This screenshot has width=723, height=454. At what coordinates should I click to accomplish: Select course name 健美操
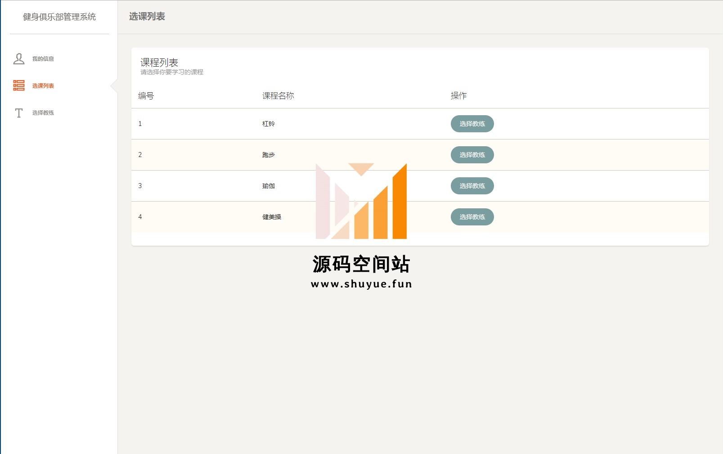[x=272, y=217]
